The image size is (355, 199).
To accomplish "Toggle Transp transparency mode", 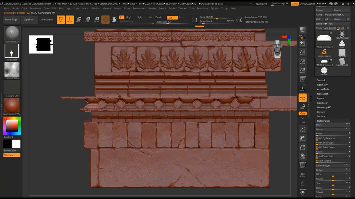I will 303,174.
